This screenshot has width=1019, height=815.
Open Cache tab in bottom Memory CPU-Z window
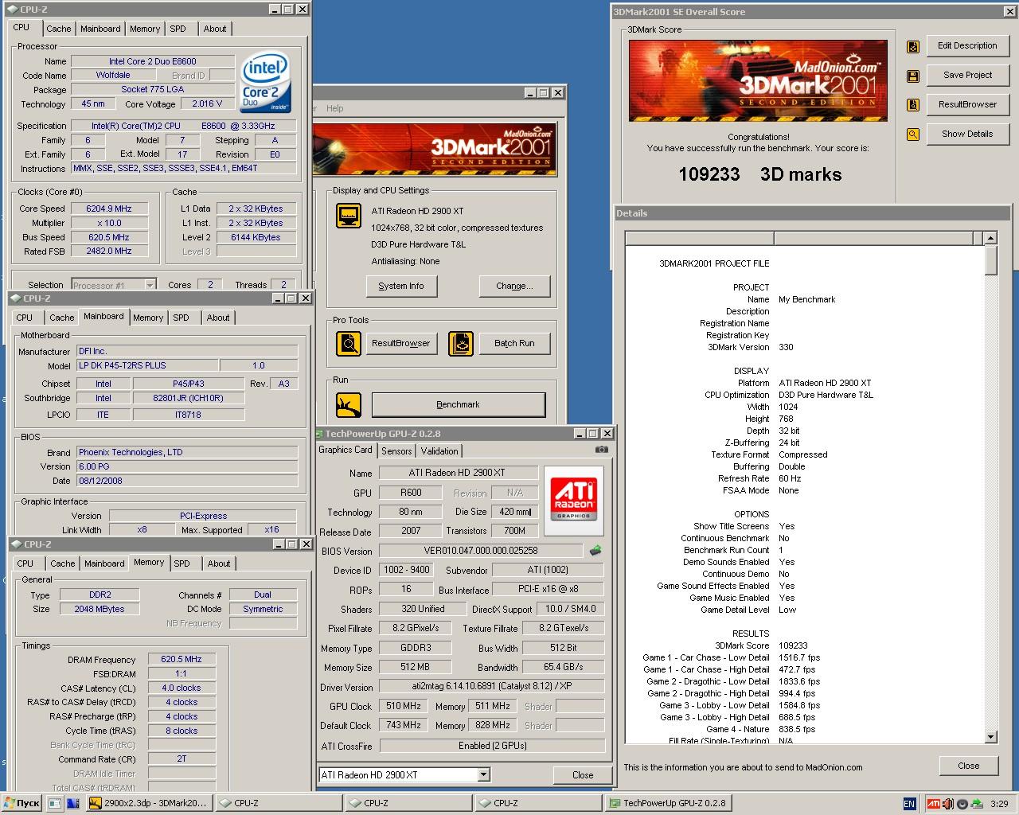(x=63, y=563)
